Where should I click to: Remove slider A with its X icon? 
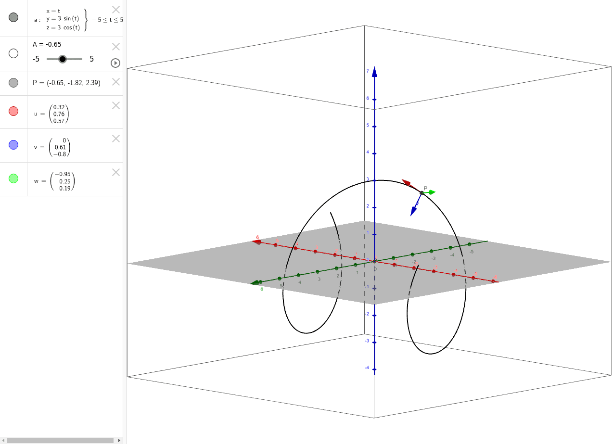pyautogui.click(x=115, y=47)
